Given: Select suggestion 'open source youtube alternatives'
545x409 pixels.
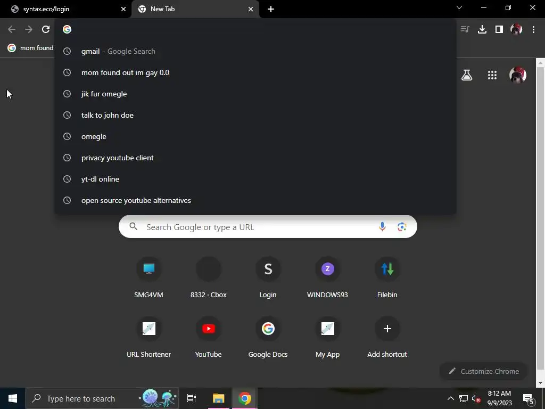Looking at the screenshot, I should coord(255,200).
